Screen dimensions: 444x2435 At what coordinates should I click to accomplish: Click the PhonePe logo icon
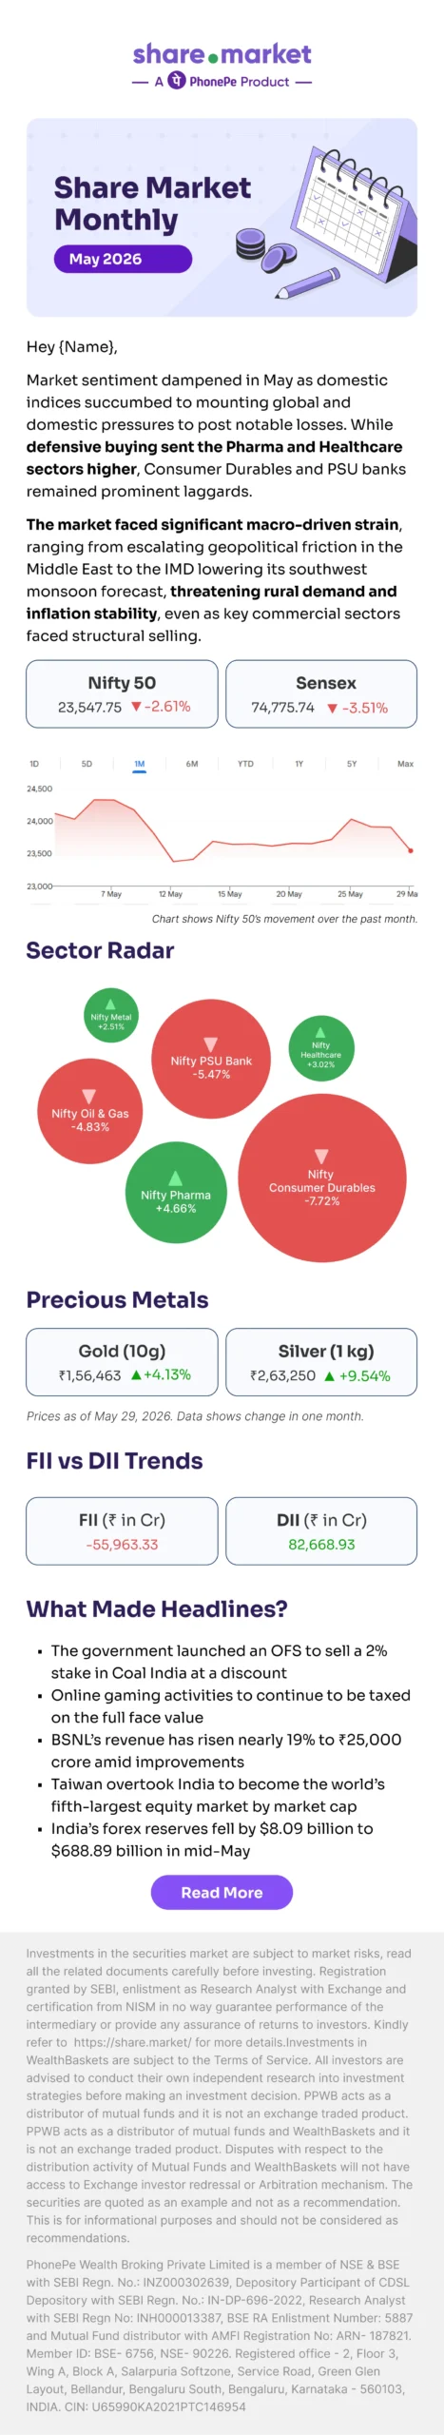point(177,81)
